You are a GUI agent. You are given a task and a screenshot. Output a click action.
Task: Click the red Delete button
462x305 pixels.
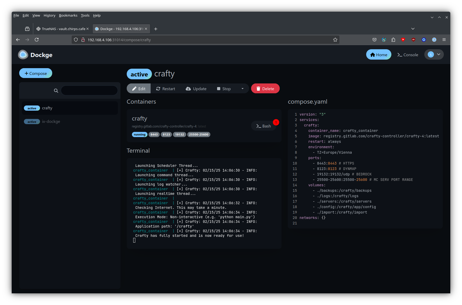tap(265, 89)
